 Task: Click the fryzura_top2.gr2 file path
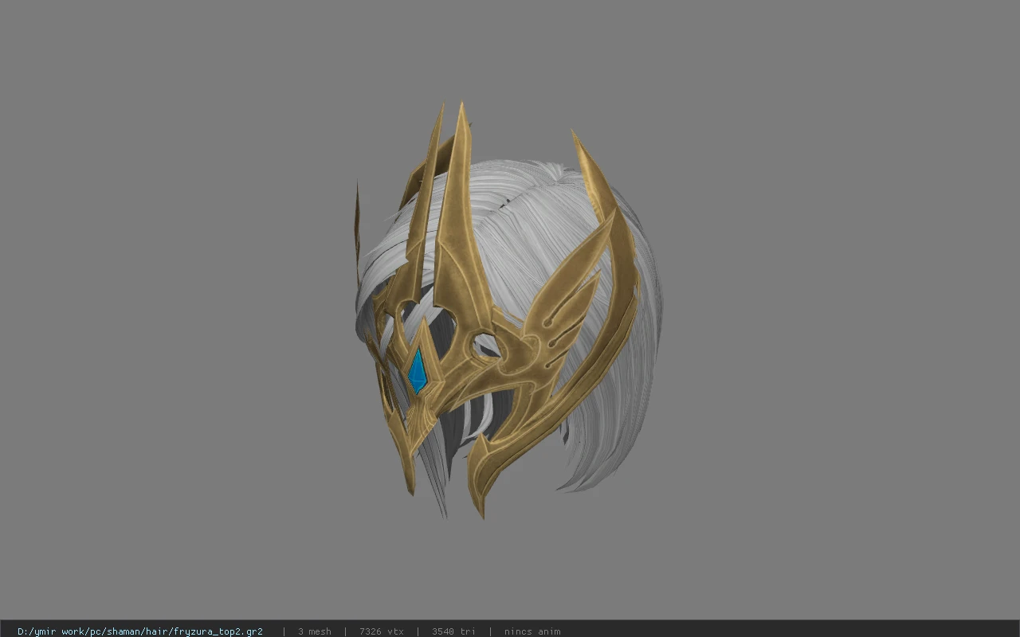point(140,631)
